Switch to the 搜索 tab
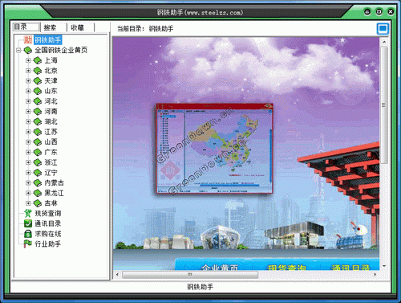Image resolution: width=401 pixels, height=303 pixels. point(53,27)
